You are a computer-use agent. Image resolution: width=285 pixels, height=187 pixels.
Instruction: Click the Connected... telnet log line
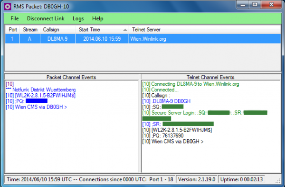point(161,89)
